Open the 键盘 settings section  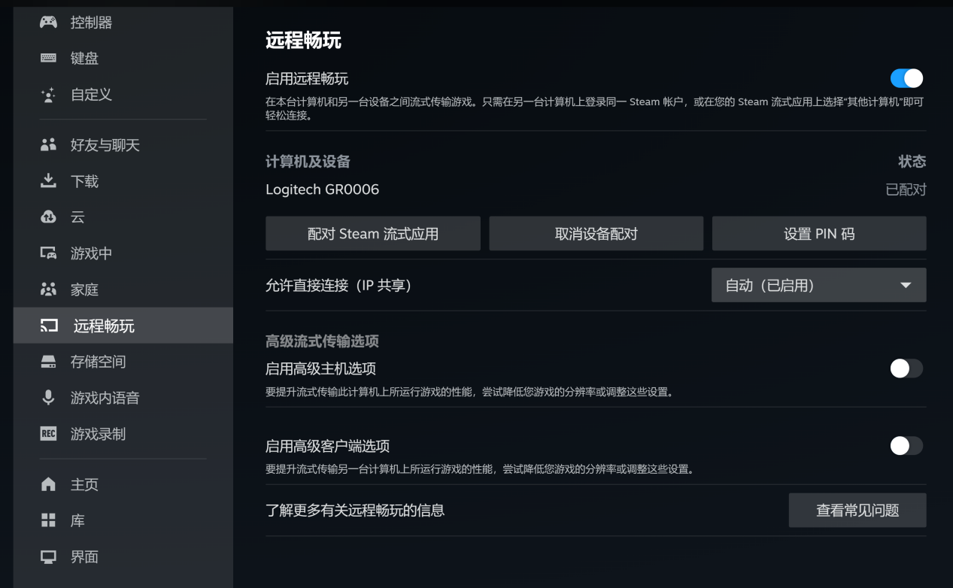tap(123, 58)
